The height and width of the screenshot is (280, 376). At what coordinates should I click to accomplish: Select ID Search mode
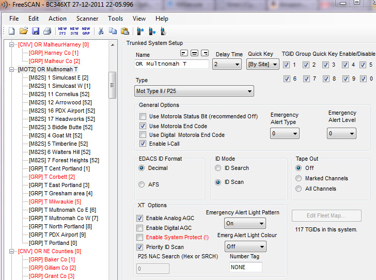218,168
